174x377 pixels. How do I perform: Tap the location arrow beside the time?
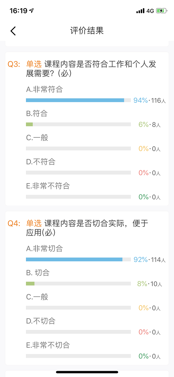pyautogui.click(x=32, y=11)
